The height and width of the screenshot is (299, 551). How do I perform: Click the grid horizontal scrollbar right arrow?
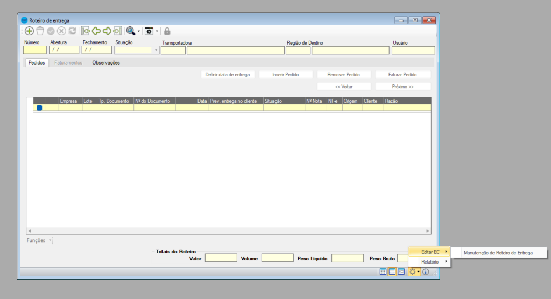coord(428,231)
